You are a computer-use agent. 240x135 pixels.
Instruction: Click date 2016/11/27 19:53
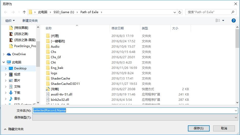click(x=124, y=84)
